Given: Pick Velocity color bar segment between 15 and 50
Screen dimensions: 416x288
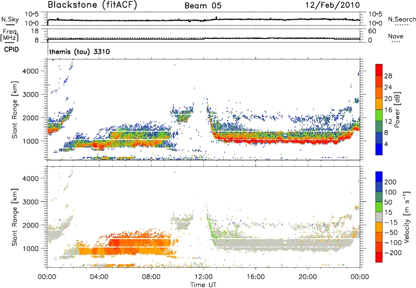Looking at the screenshot, I should [x=379, y=207].
